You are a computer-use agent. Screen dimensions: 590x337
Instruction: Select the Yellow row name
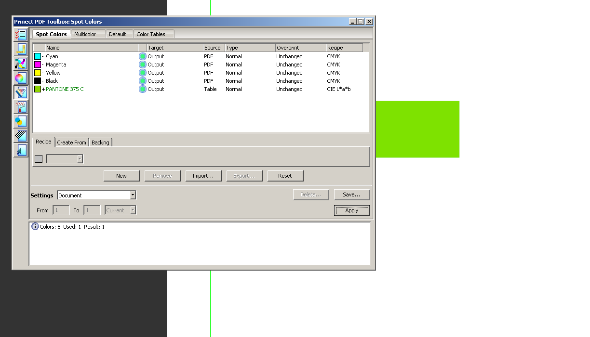pyautogui.click(x=53, y=73)
